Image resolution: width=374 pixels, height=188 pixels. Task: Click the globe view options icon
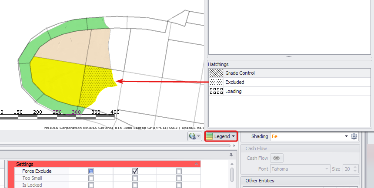[x=194, y=136]
